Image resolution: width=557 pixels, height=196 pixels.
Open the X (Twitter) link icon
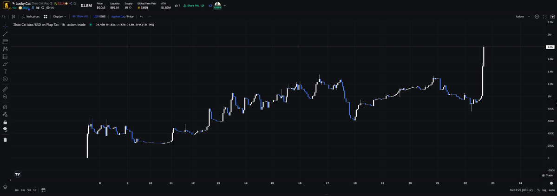click(x=38, y=7)
